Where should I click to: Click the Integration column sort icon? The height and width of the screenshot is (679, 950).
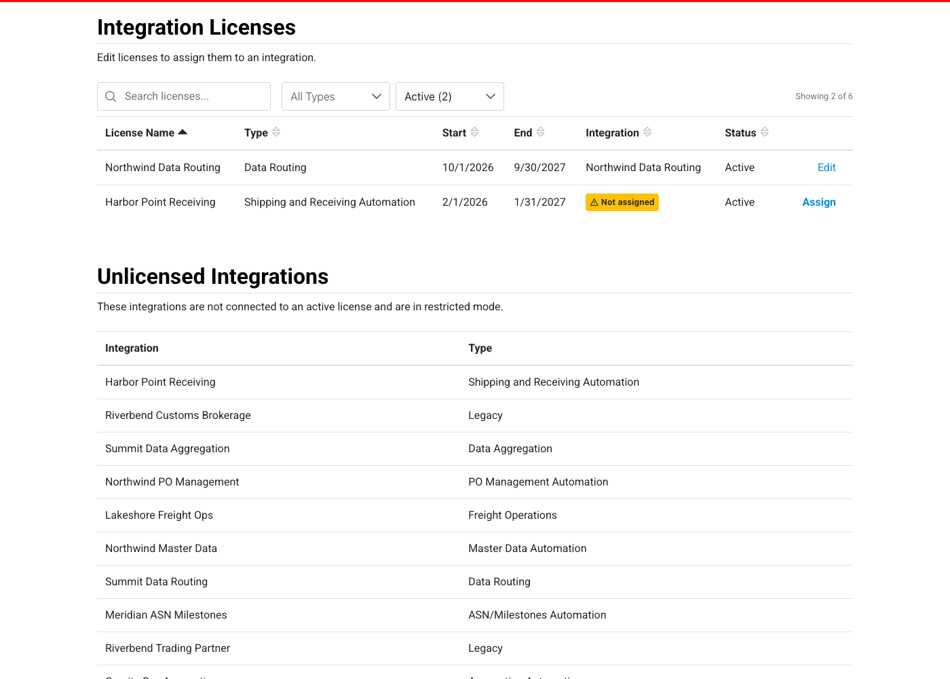pyautogui.click(x=647, y=132)
